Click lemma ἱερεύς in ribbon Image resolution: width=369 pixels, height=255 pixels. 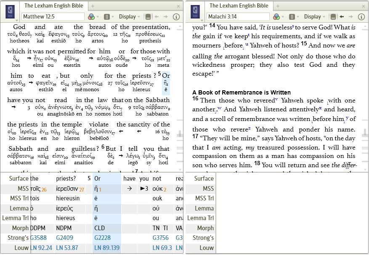64,208
